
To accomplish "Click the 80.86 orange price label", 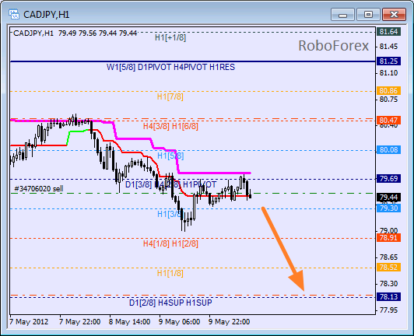I will 388,91.
